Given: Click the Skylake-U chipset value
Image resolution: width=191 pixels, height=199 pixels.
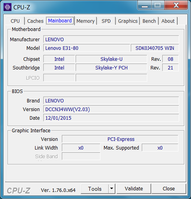Looking at the screenshot, I should 111,59.
